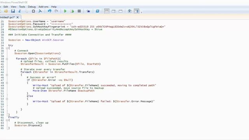Click the '# Success or error?' comment
The width and height of the screenshot is (249, 140).
tap(41, 77)
